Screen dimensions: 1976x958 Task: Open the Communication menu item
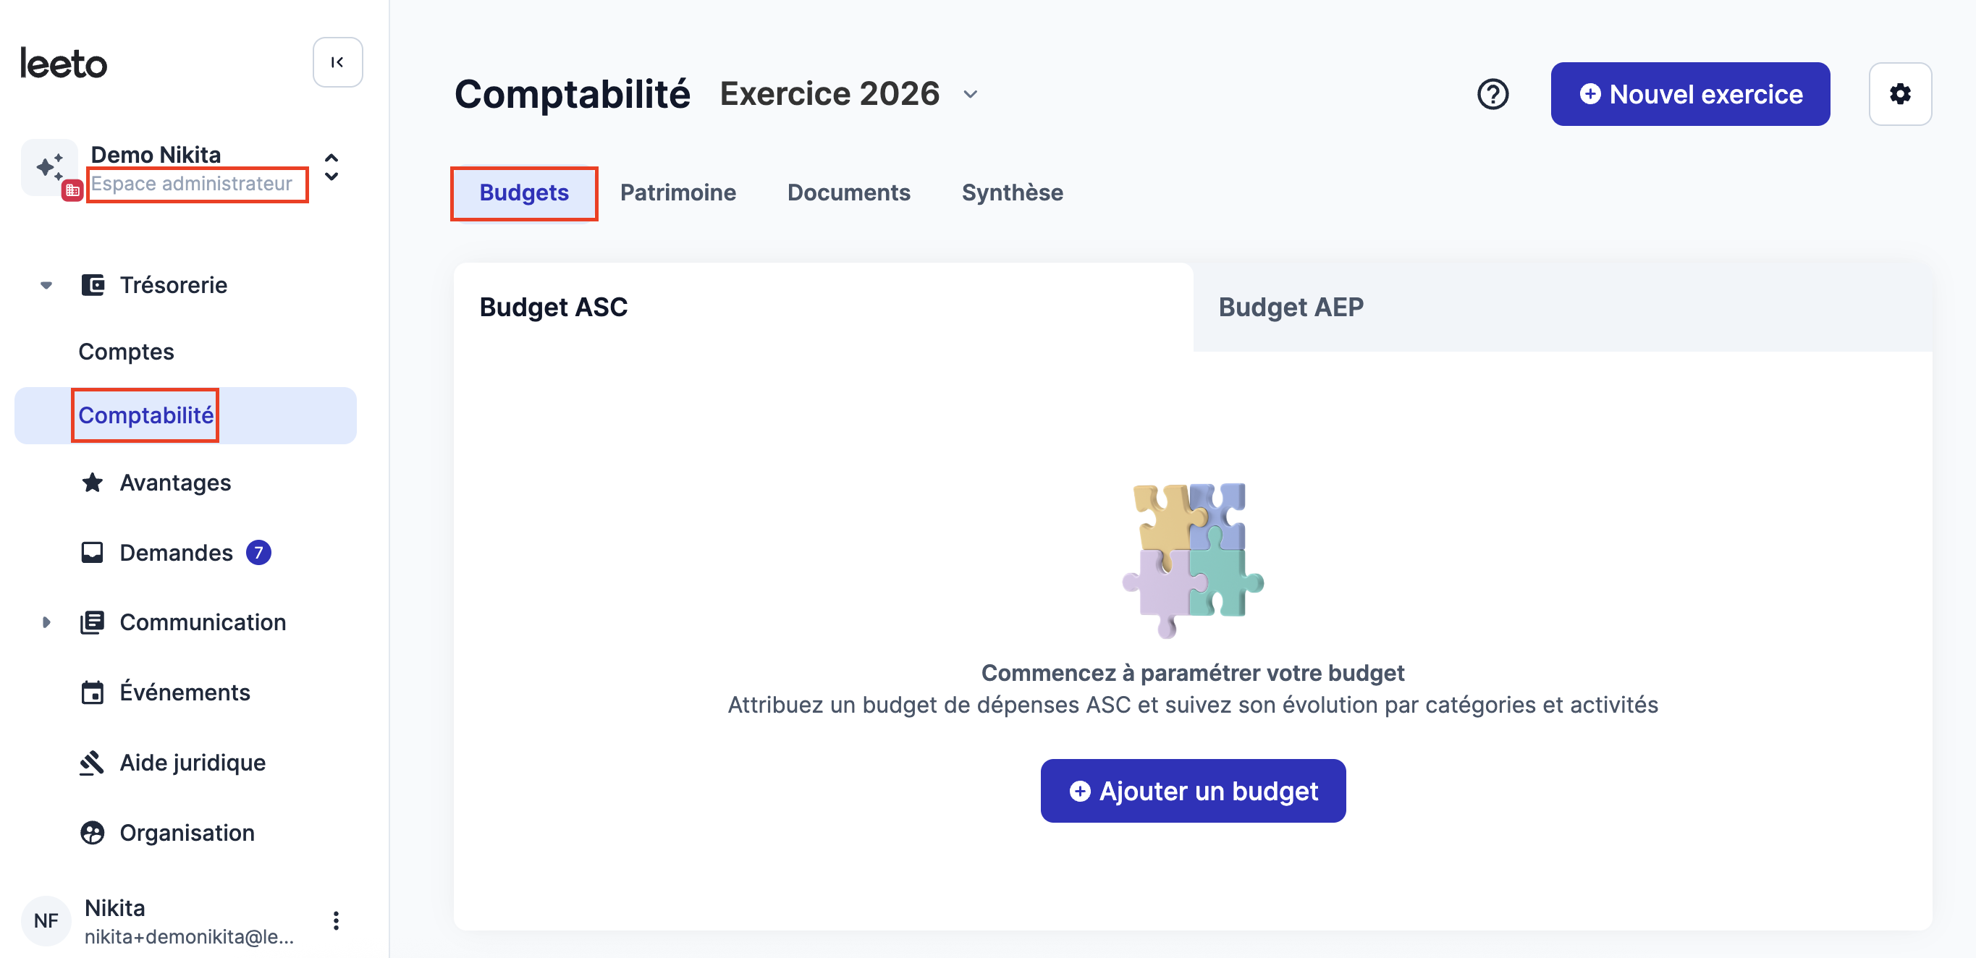point(203,622)
